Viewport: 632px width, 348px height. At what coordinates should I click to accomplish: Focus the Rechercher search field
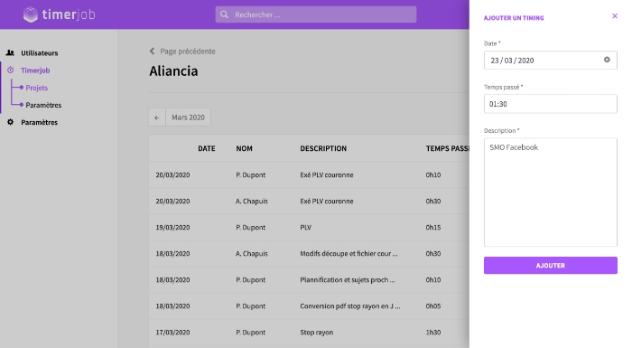tap(316, 14)
